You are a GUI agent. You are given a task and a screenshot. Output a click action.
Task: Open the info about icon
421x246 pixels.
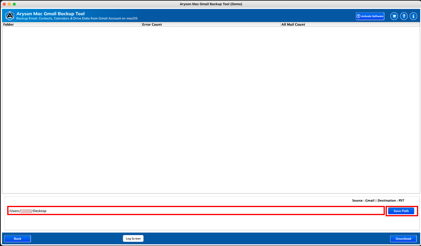click(413, 16)
